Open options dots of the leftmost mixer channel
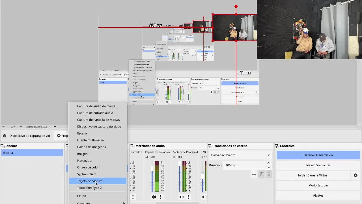The width and height of the screenshot is (362, 204). click(x=133, y=197)
